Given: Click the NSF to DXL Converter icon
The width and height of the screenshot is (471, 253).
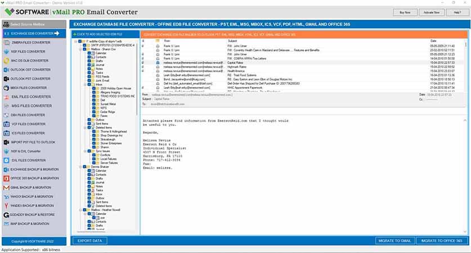Looking at the screenshot, I should (x=6, y=151).
